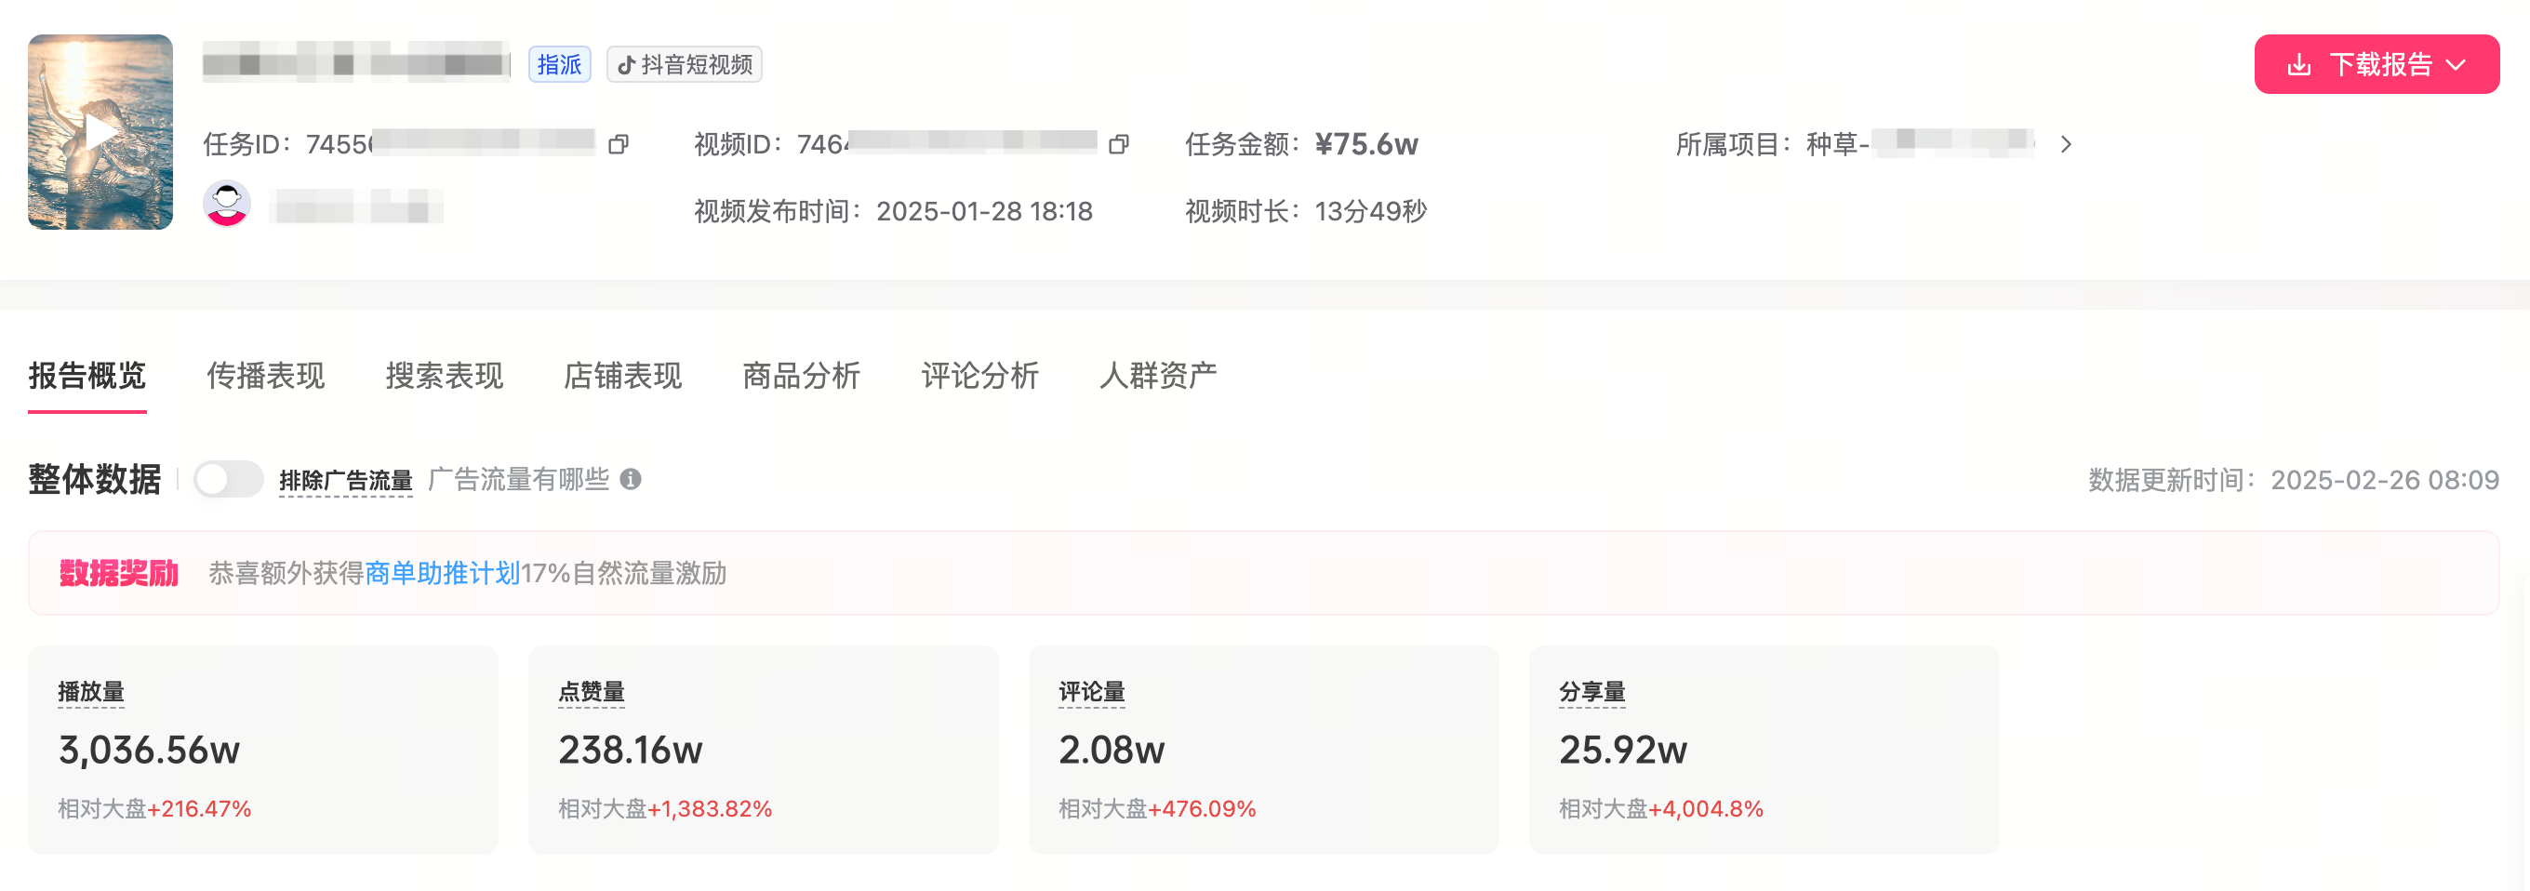Click the info icon beside 广告流量有哪些
2530x891 pixels.
coord(631,479)
